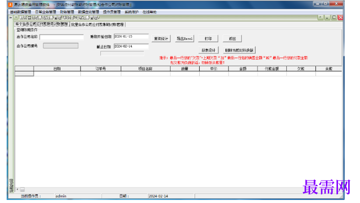Click the horizontal scrollbar thumb
Viewport: 360px width, 203px height.
(22, 190)
